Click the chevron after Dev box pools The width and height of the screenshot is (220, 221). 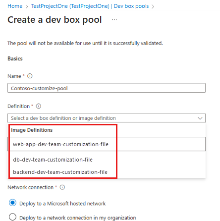click(x=153, y=6)
